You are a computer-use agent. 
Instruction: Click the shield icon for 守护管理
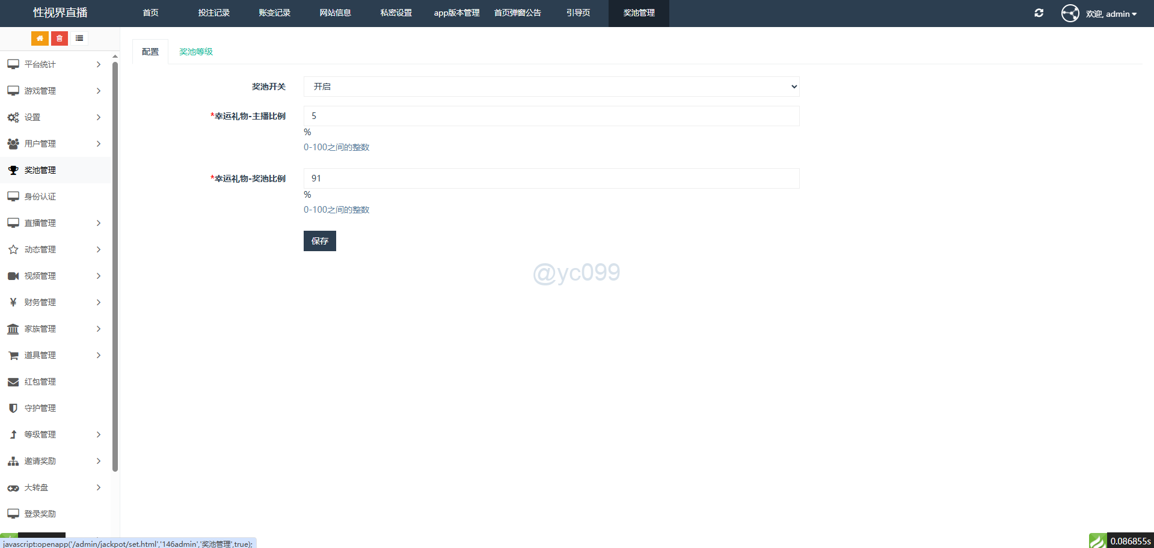13,408
